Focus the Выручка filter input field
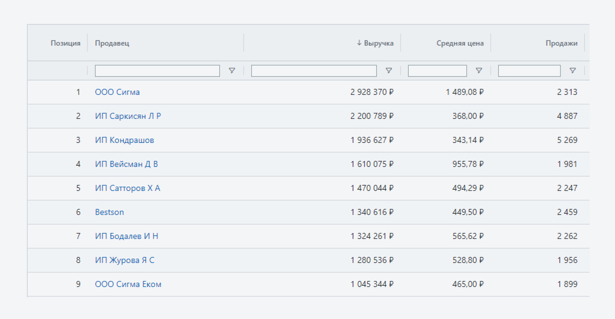The image size is (615, 319). tap(314, 71)
